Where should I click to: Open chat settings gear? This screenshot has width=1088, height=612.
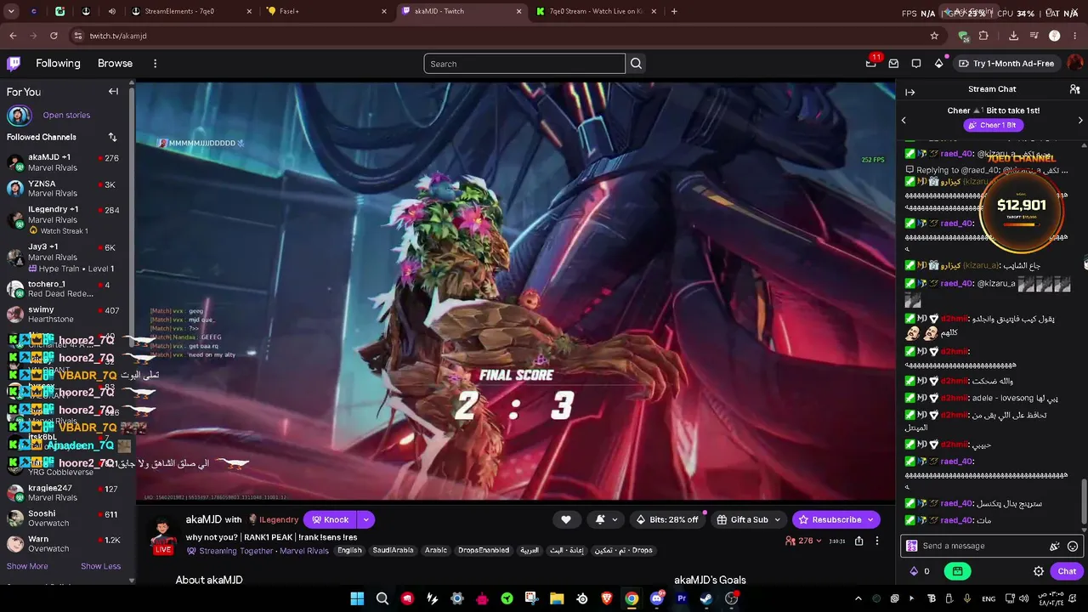[1039, 571]
